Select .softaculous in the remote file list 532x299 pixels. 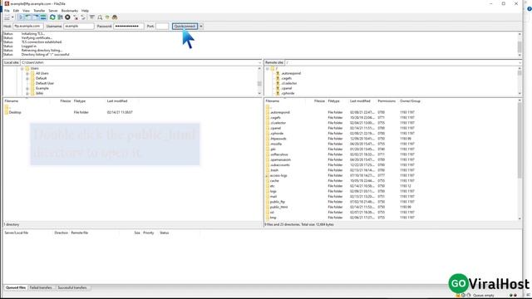coord(279,154)
